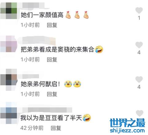Reply to the 她们一家颜值高 comment
The height and width of the screenshot is (135, 148).
52,25
